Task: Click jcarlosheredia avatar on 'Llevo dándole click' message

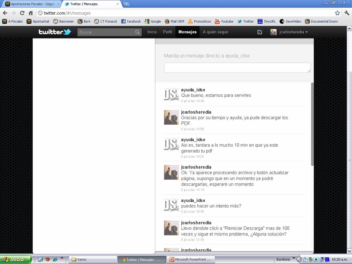Action: point(171,228)
